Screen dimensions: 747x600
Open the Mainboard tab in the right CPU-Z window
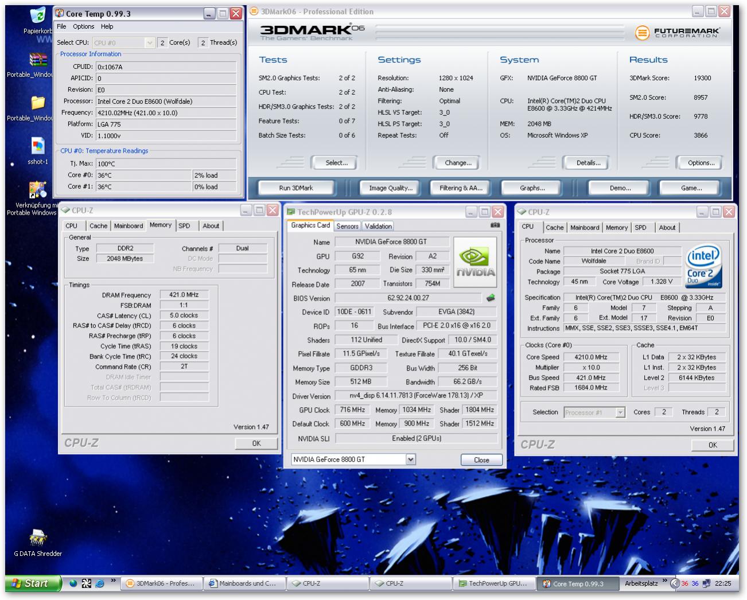pos(585,228)
